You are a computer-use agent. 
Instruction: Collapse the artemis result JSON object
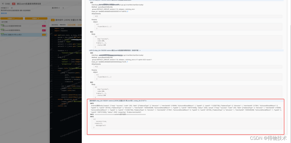94,119
